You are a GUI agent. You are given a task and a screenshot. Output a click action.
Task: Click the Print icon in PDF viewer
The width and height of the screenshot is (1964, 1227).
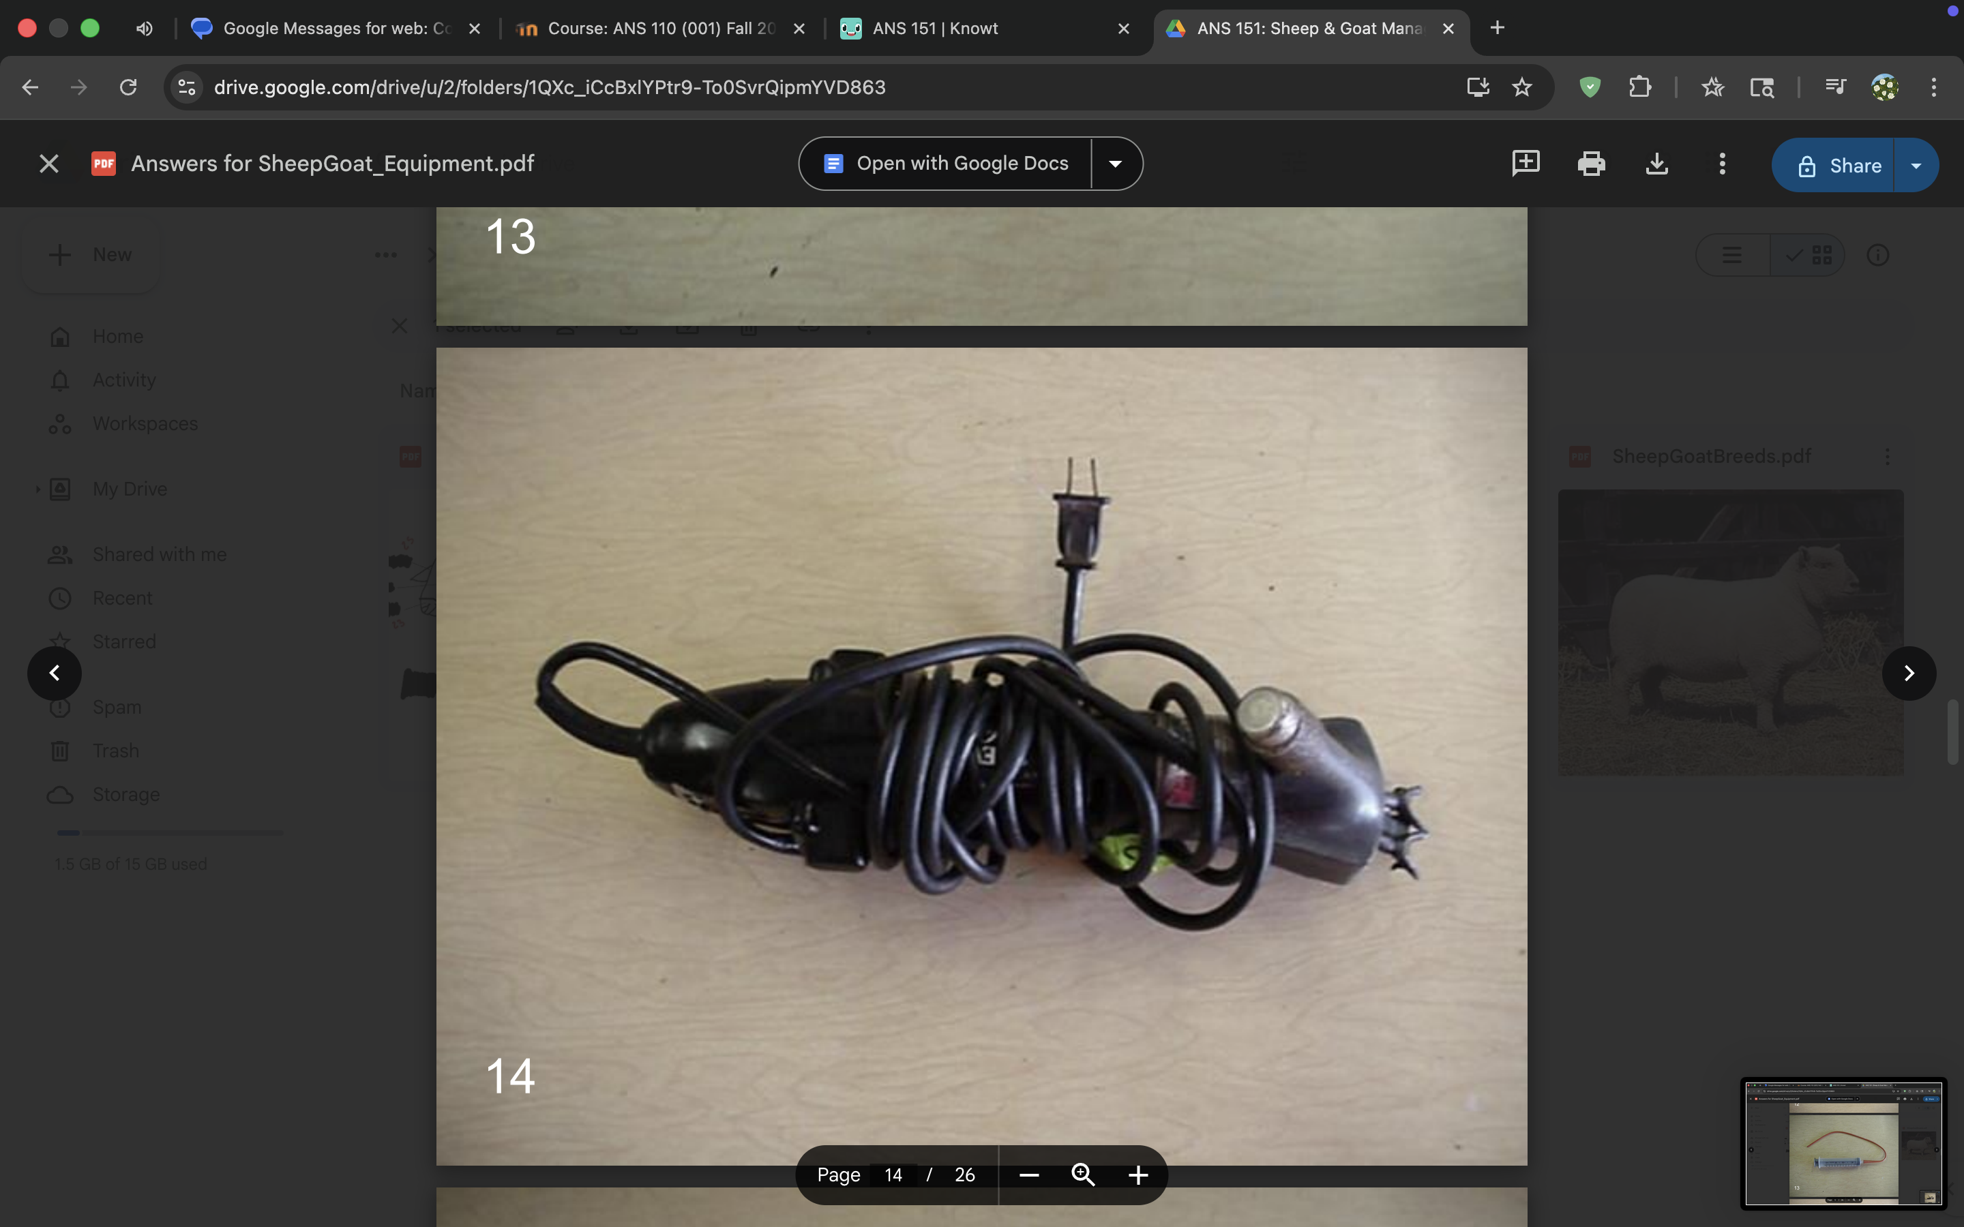click(1591, 164)
